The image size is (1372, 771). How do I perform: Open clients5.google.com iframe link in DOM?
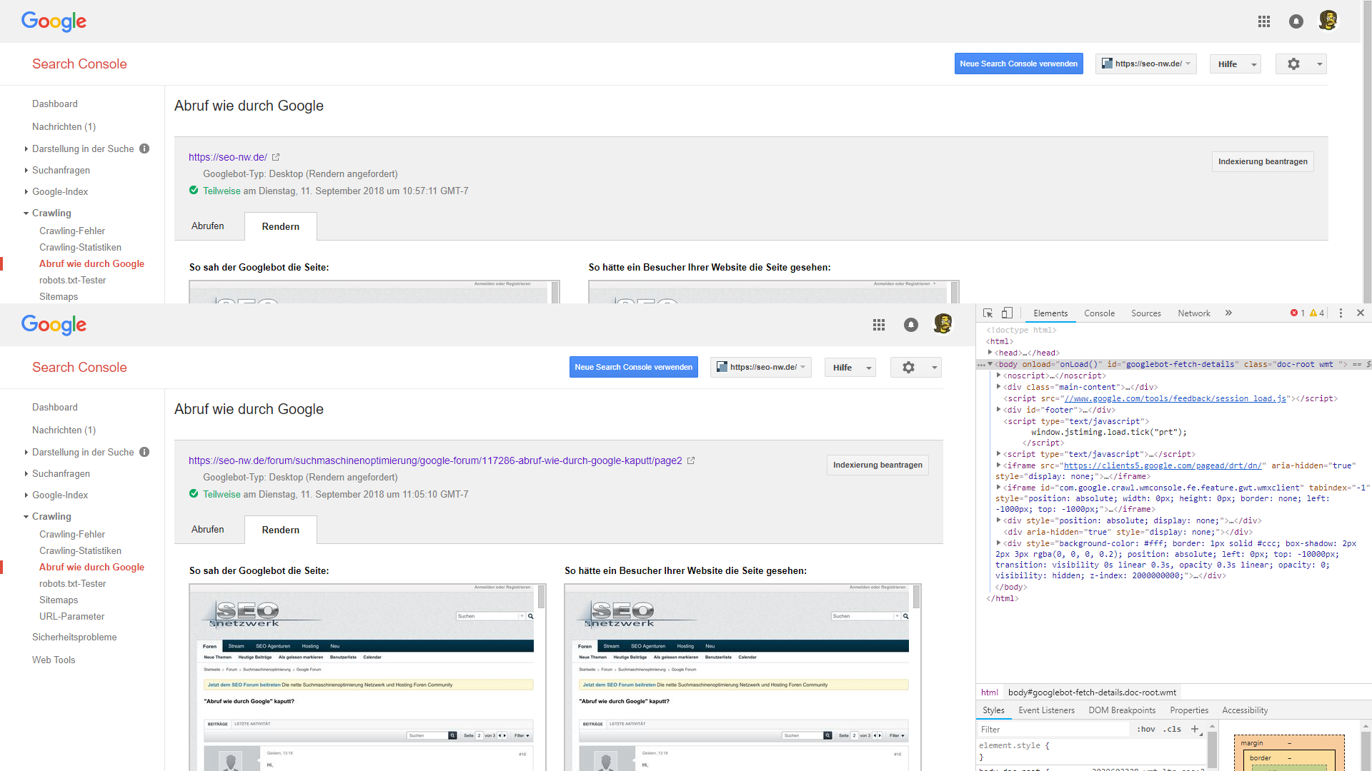1163,465
